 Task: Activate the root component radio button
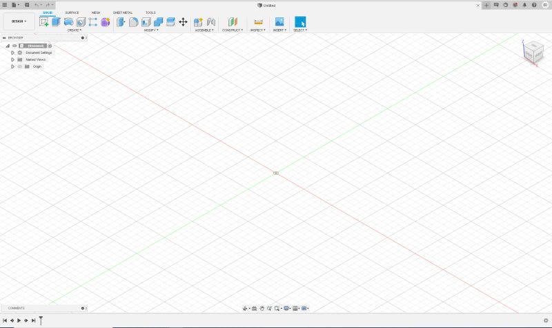click(50, 46)
